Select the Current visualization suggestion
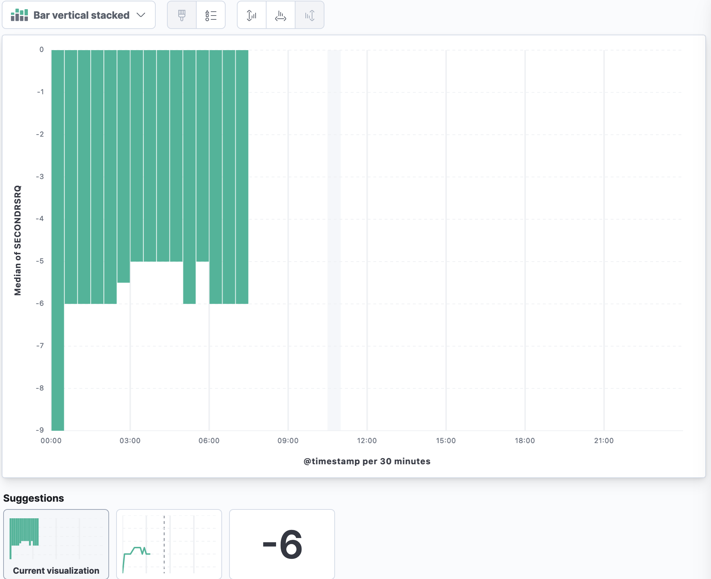 coord(56,544)
